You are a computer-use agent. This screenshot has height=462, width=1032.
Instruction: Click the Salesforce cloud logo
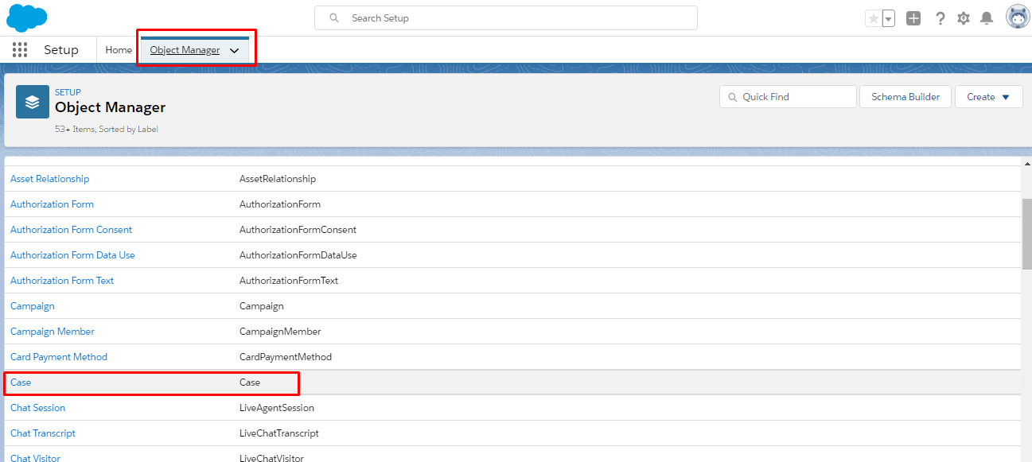[x=26, y=17]
